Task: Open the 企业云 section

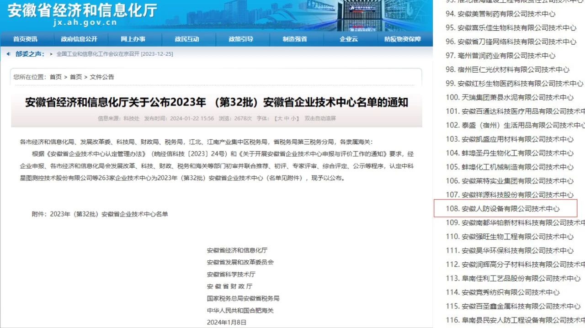Action: click(349, 39)
